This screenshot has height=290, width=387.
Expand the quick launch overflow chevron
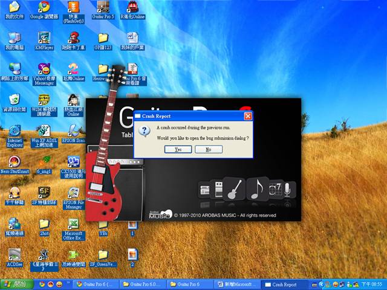[68, 283]
